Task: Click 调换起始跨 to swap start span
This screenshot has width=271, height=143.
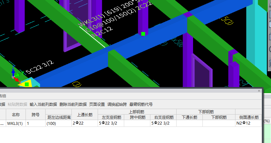Action: pyautogui.click(x=117, y=104)
